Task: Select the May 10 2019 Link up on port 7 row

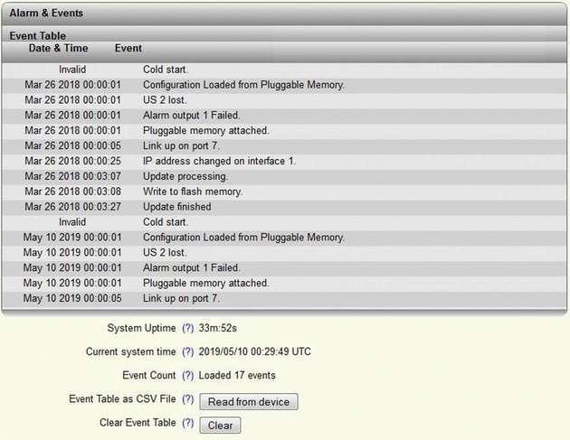Action: [284, 298]
